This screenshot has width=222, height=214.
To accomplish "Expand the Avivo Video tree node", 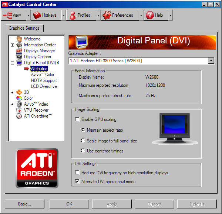I will (x=13, y=104).
